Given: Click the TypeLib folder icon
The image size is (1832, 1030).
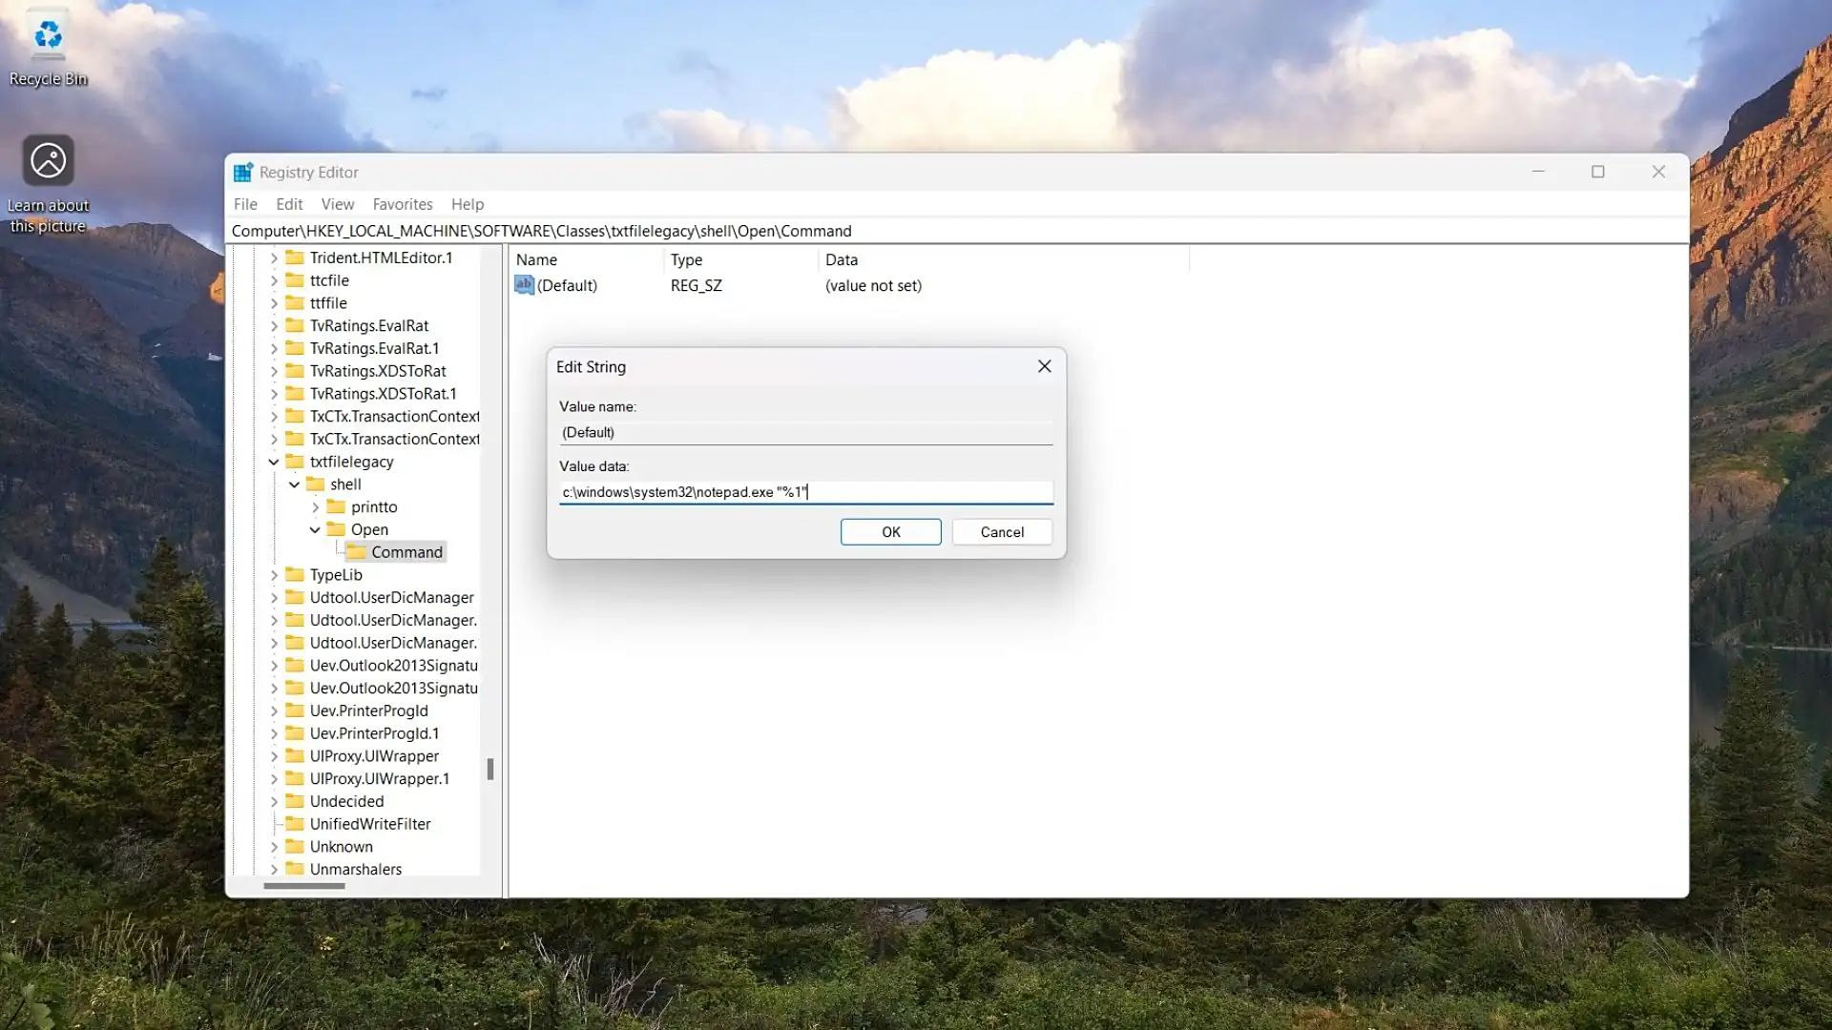Looking at the screenshot, I should 295,575.
